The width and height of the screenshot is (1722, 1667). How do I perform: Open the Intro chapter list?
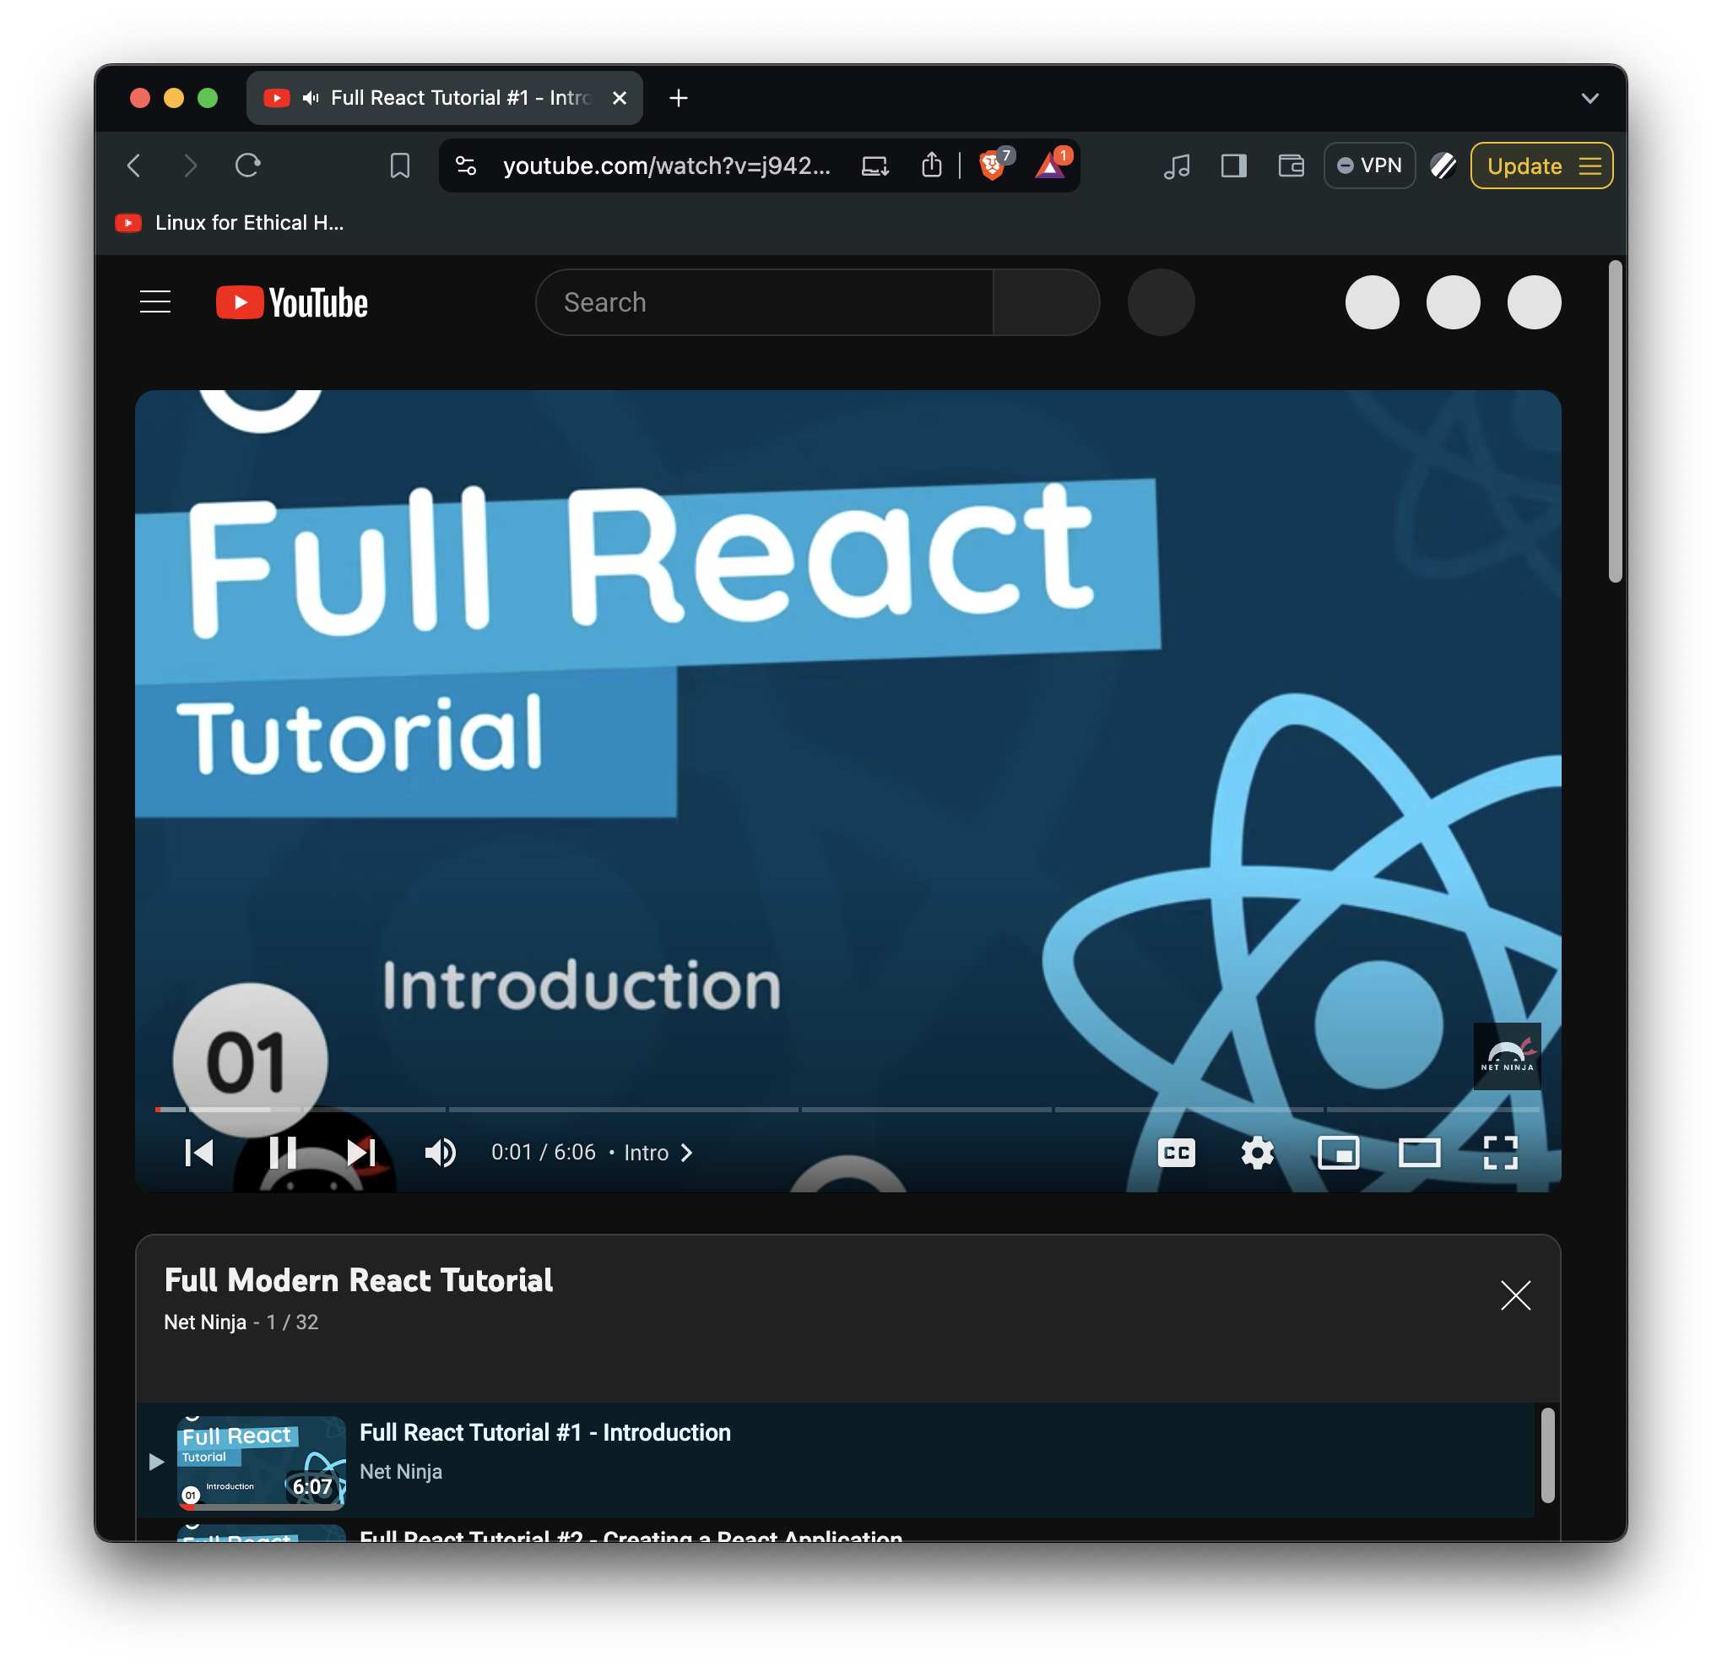tap(658, 1153)
